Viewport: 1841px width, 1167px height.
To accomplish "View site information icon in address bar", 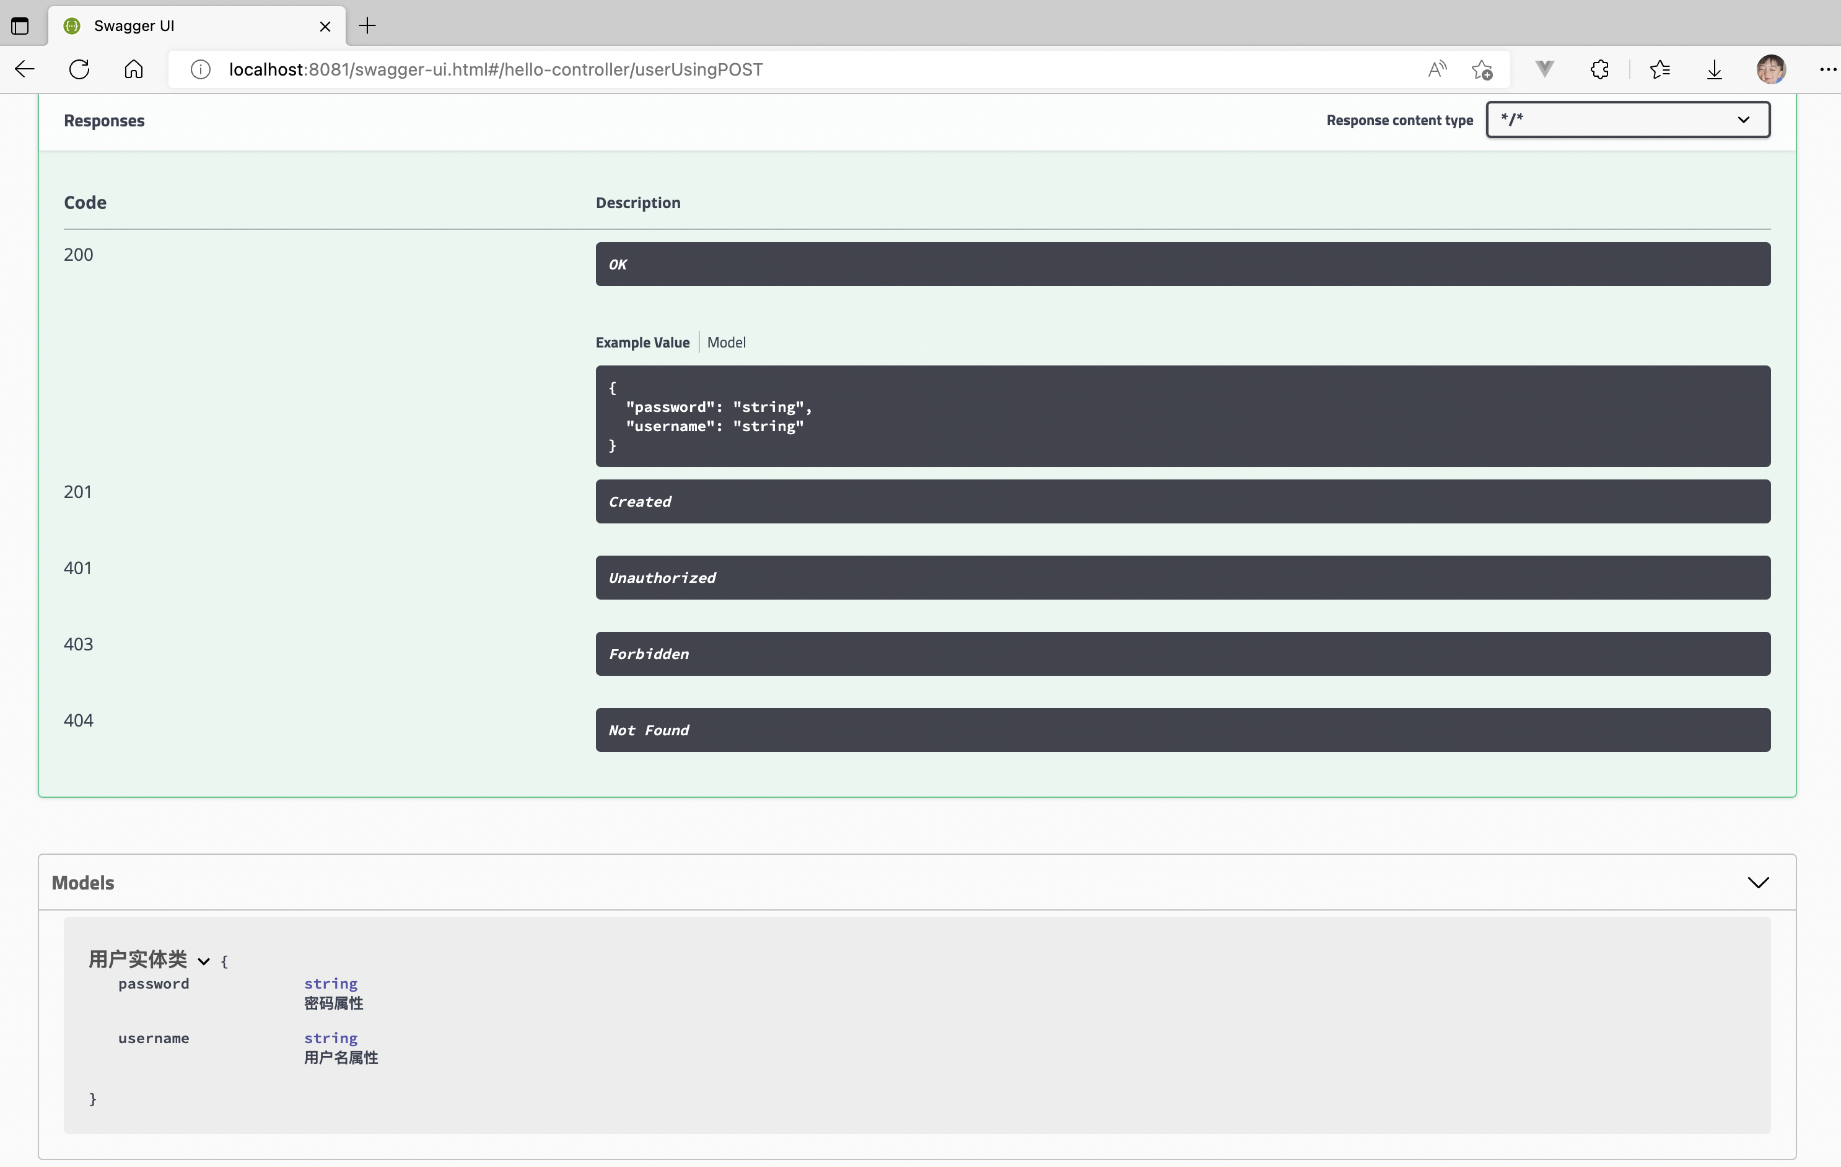I will [200, 69].
